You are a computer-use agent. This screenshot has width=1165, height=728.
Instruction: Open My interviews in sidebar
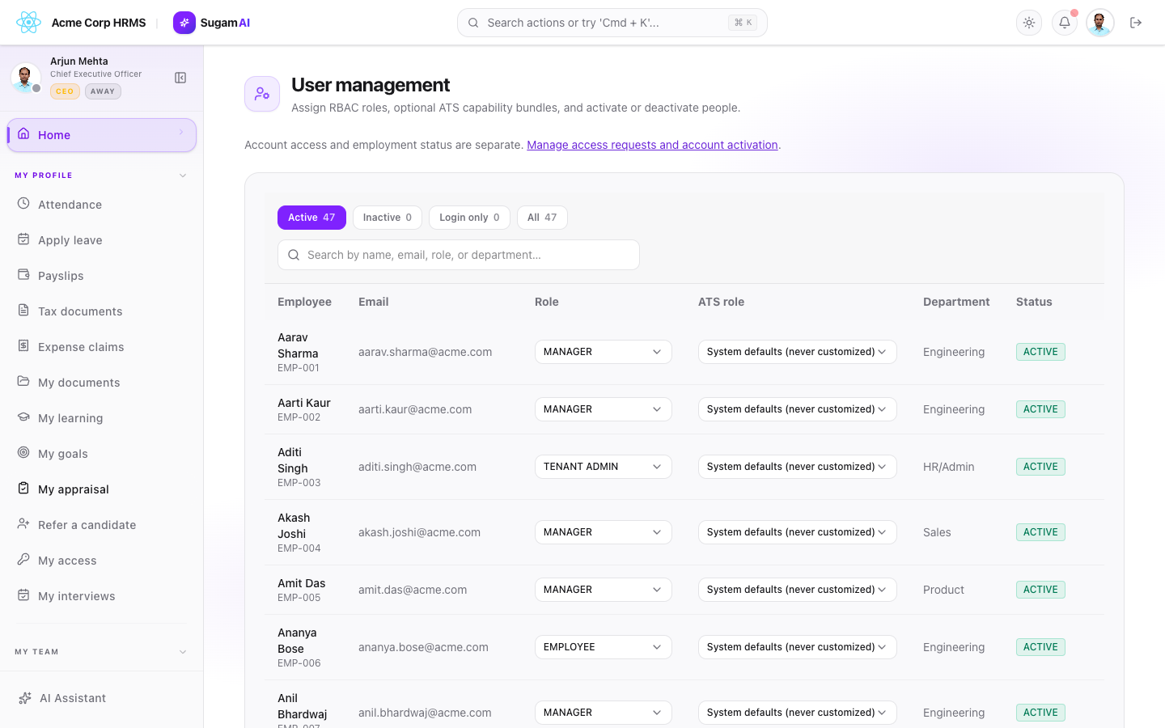102,596
